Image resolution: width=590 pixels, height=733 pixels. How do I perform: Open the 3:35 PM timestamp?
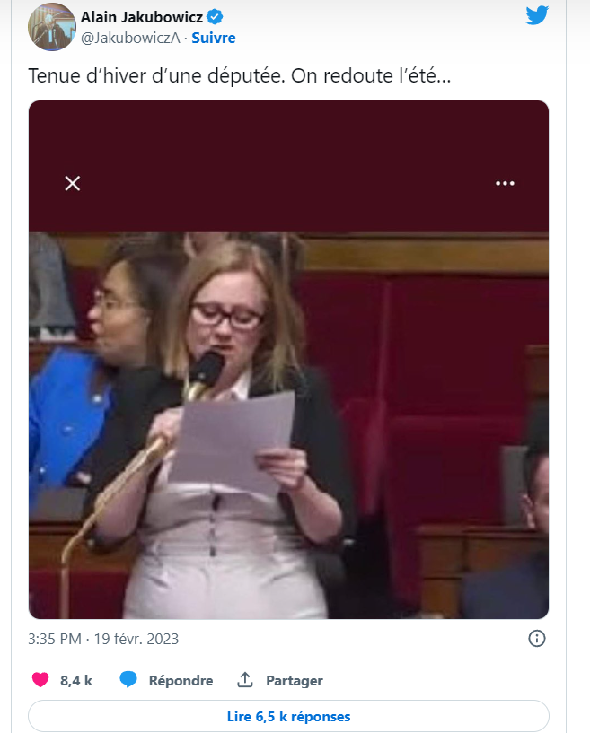(55, 639)
